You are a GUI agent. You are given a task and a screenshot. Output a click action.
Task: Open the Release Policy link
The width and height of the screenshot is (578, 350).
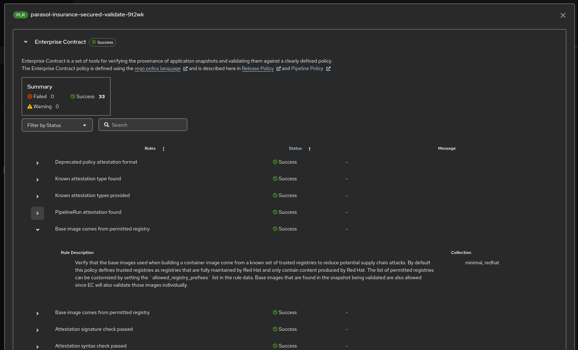tap(258, 69)
